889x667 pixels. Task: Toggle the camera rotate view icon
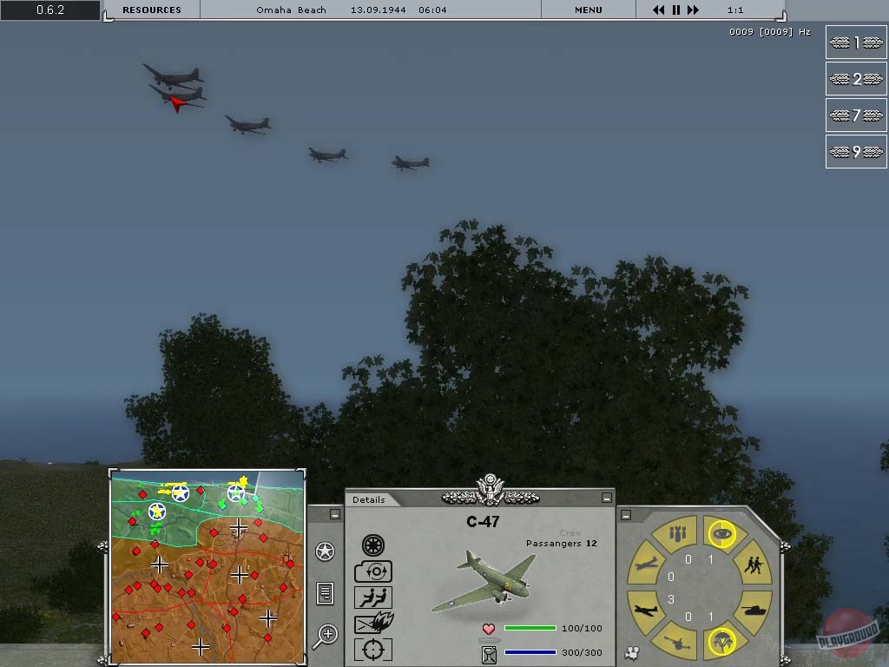point(373,571)
